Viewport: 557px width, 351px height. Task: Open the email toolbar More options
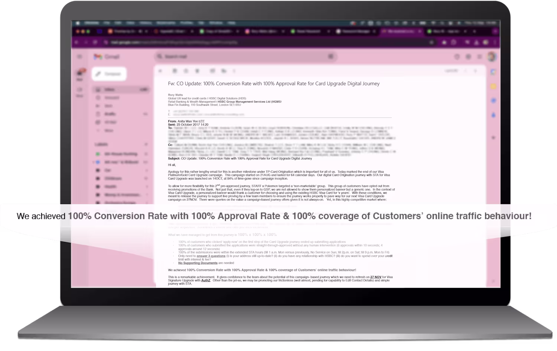(234, 71)
